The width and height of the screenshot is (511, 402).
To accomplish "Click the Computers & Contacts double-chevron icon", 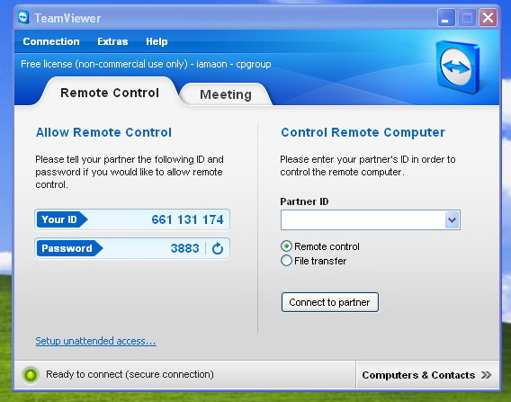I will pyautogui.click(x=486, y=375).
